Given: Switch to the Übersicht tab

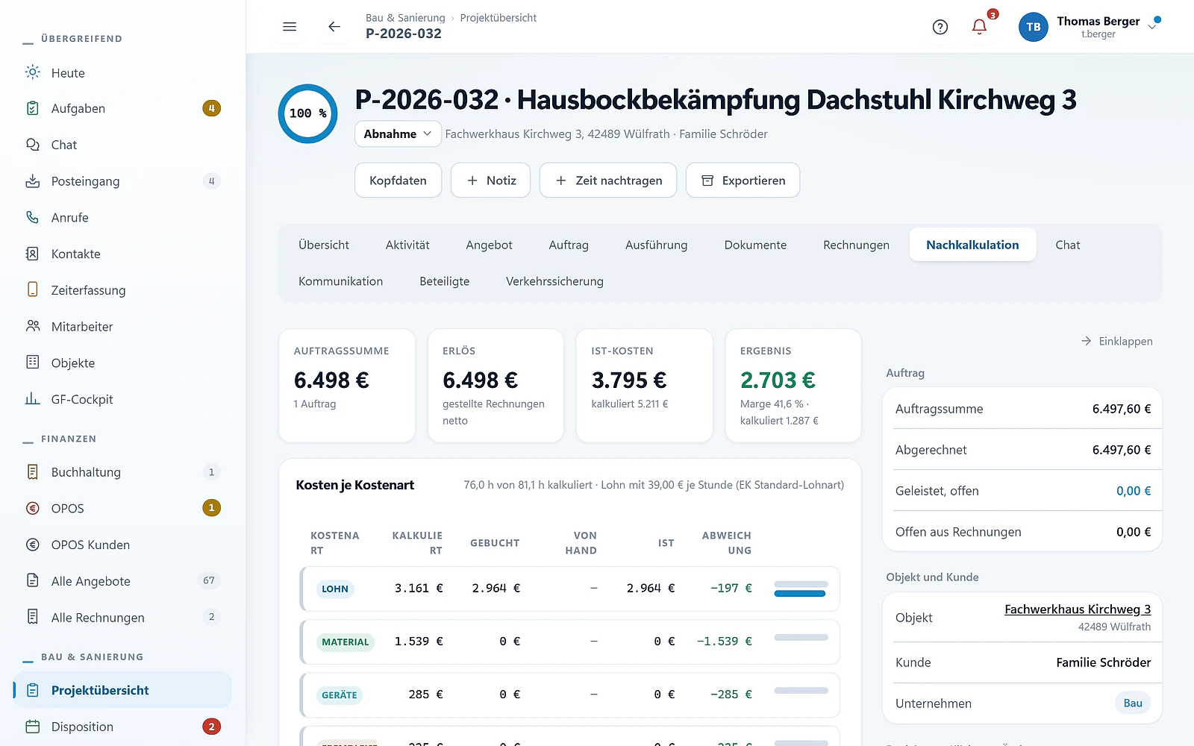Looking at the screenshot, I should tap(324, 245).
